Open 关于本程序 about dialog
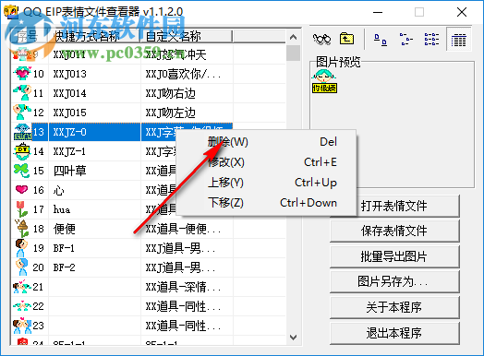The image size is (484, 356). tap(394, 307)
